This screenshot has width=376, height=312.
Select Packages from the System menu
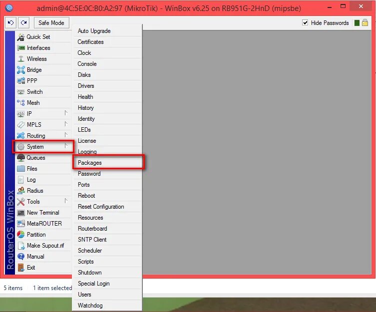[x=107, y=163]
